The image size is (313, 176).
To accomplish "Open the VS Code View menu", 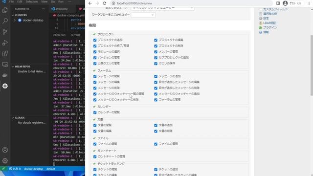I will (44, 1).
